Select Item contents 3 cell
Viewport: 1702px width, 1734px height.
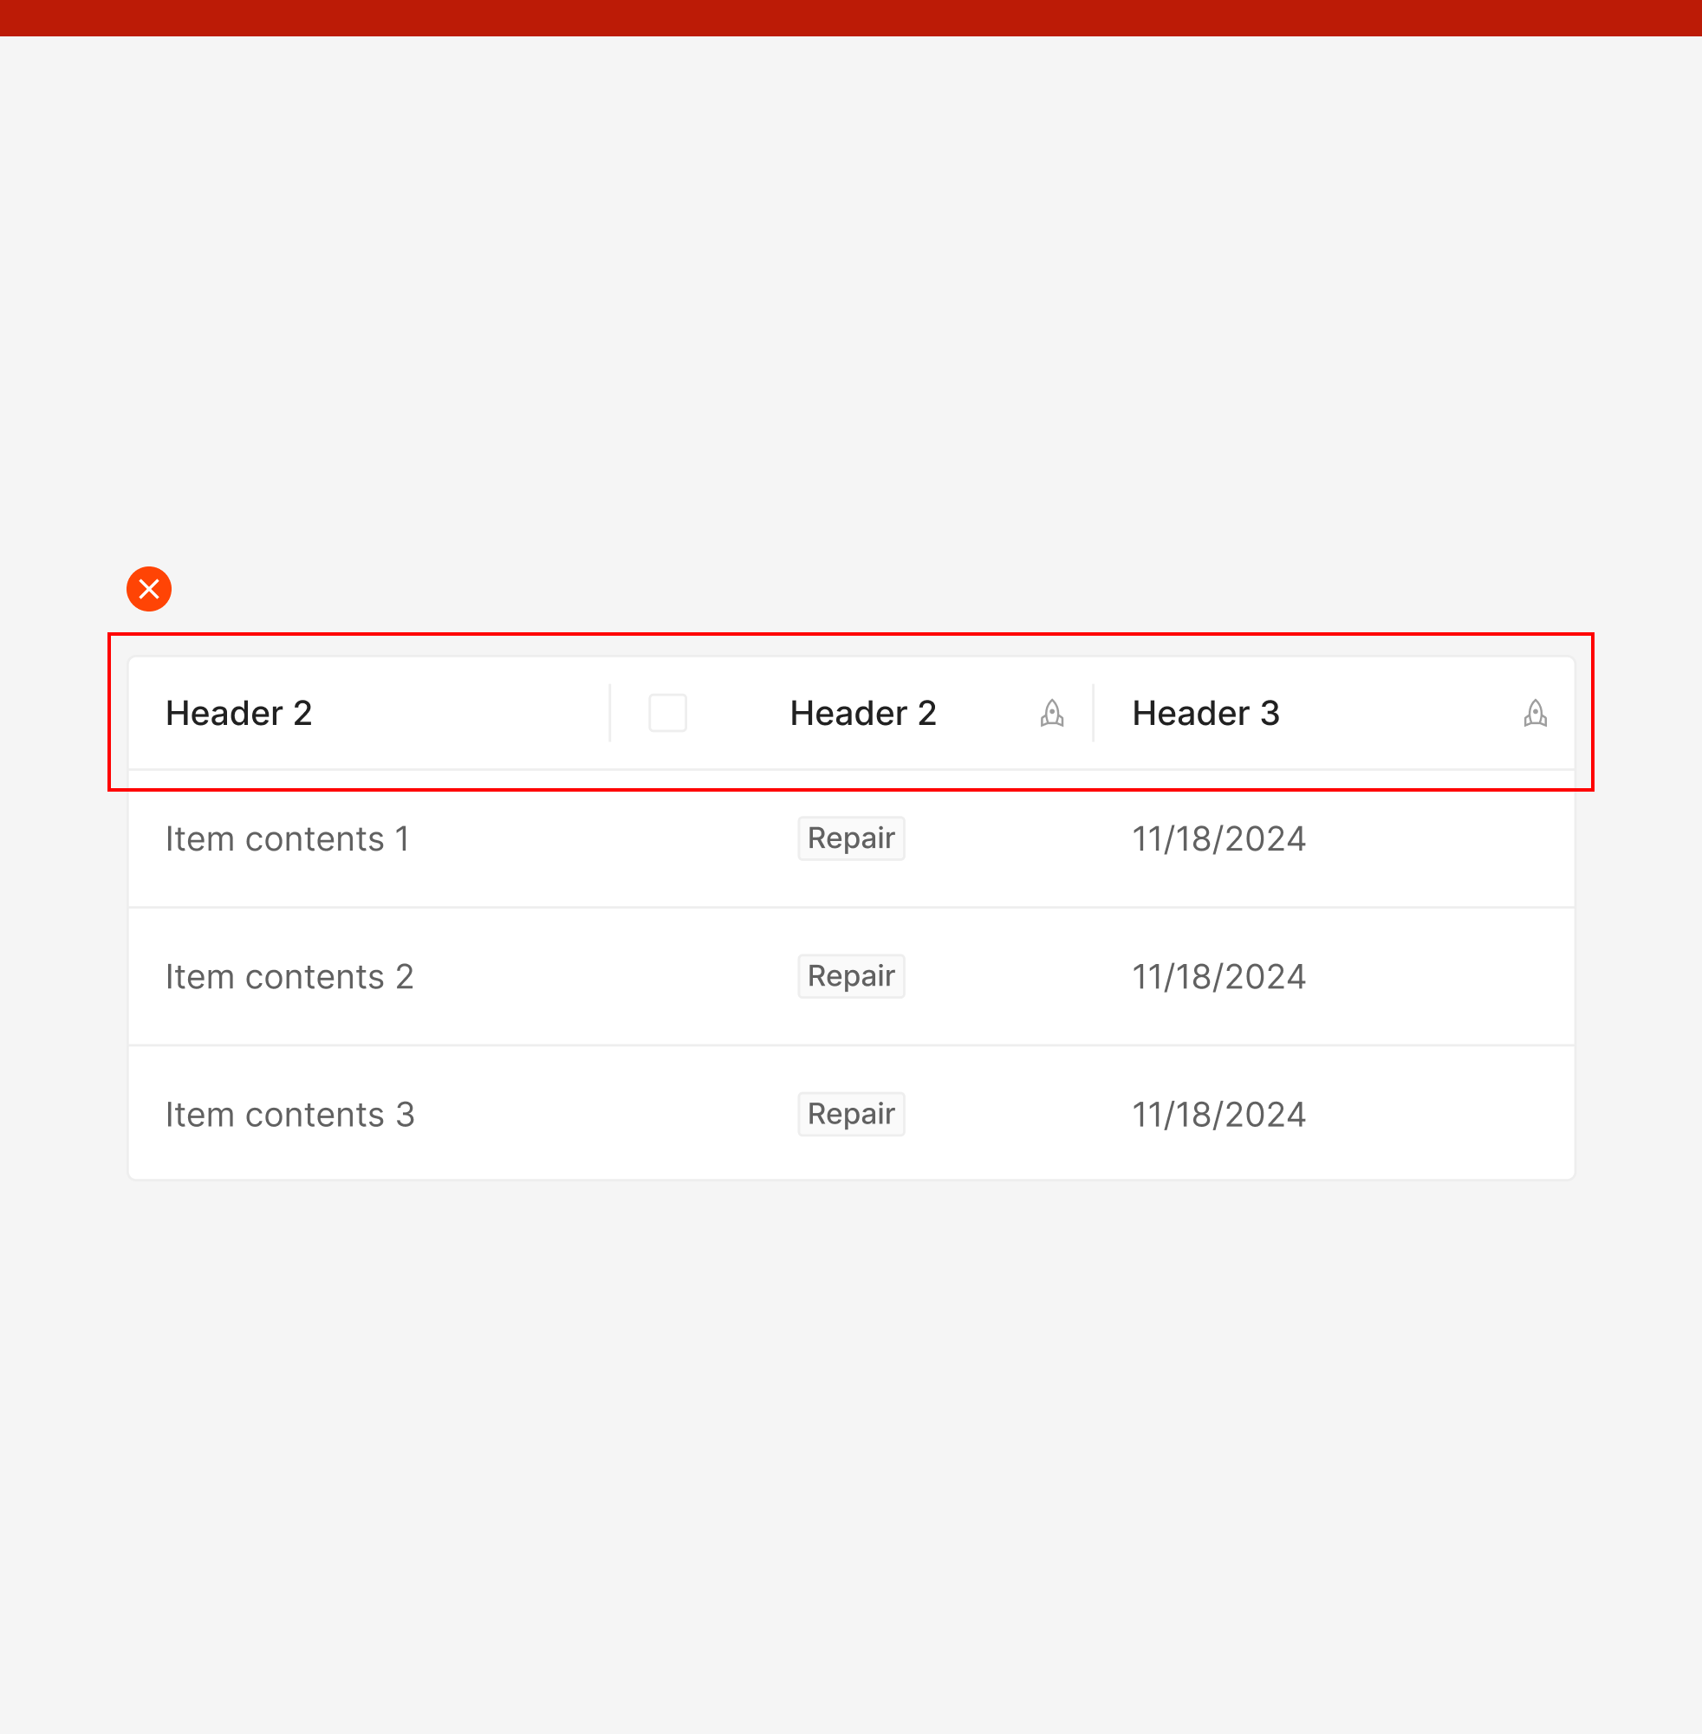point(289,1114)
